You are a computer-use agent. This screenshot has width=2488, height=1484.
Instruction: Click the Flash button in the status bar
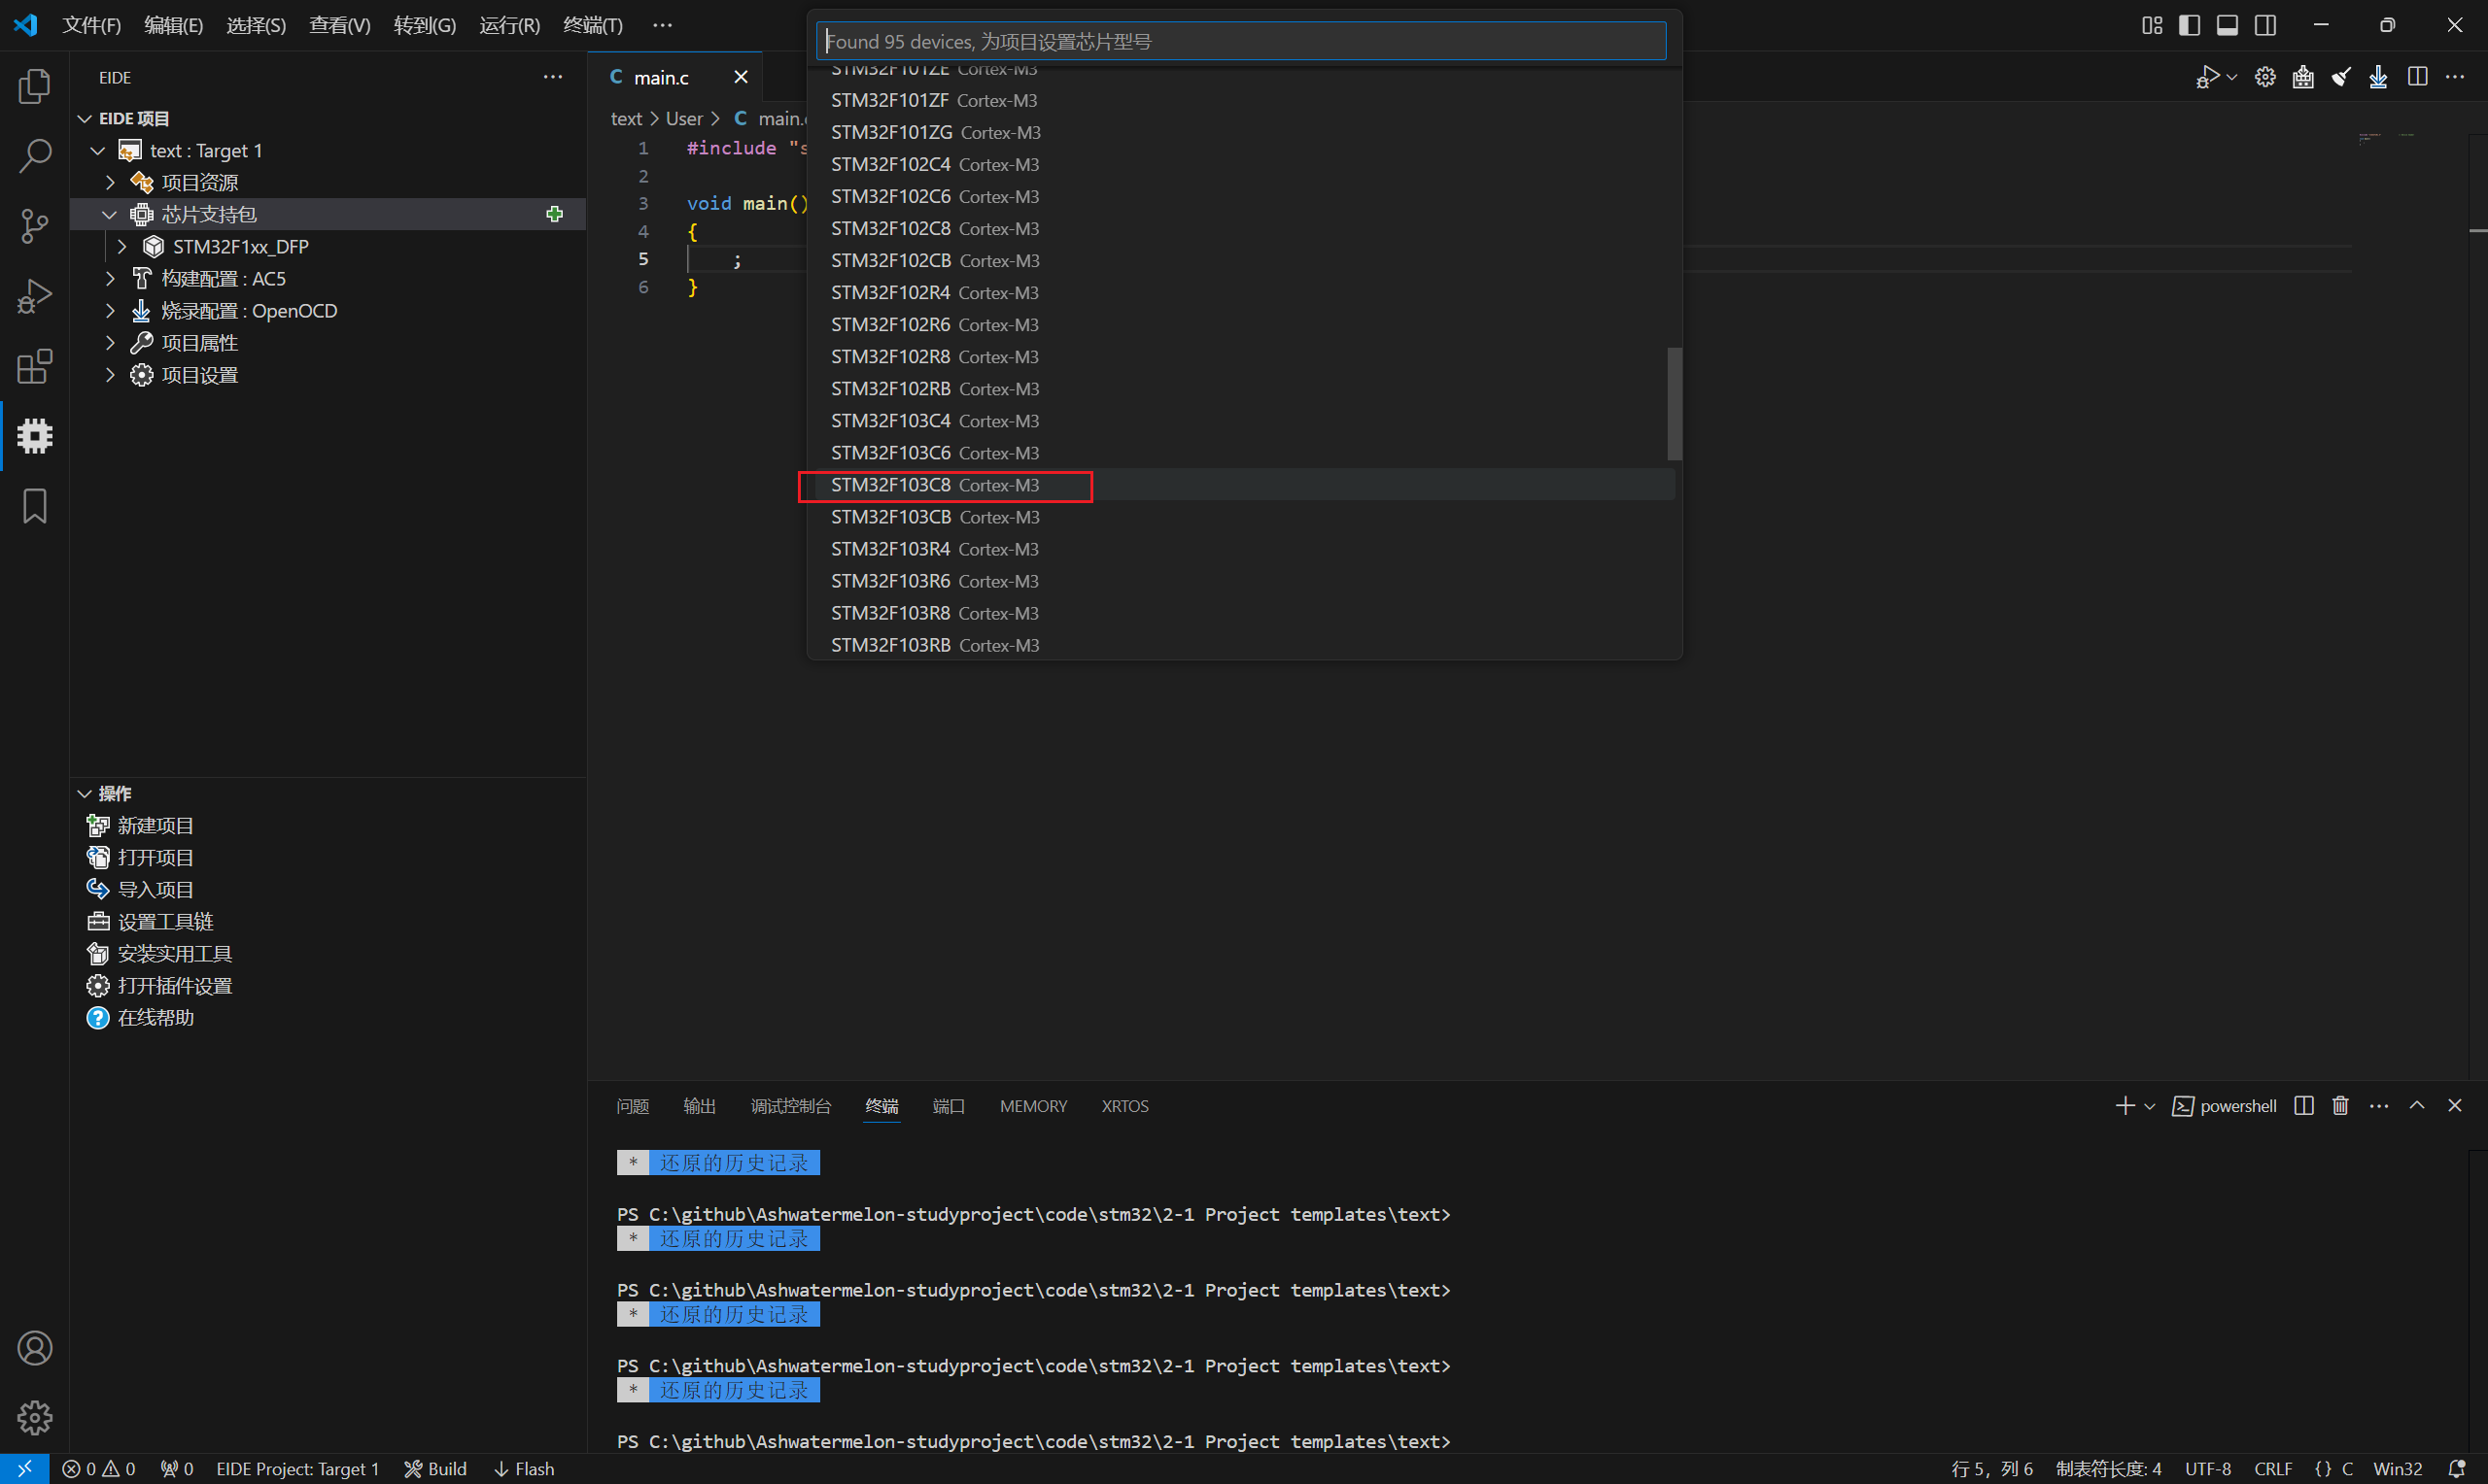[x=524, y=1468]
